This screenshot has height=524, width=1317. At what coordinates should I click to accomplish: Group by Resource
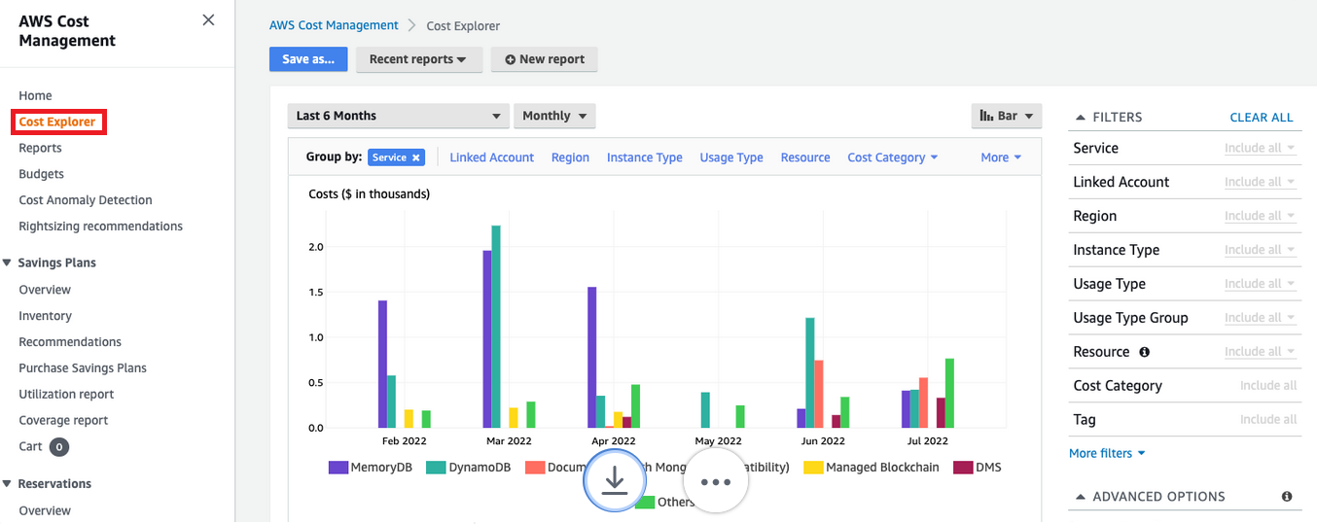tap(805, 157)
